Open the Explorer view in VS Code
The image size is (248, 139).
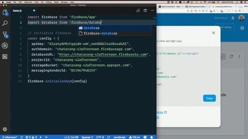pos(5,12)
